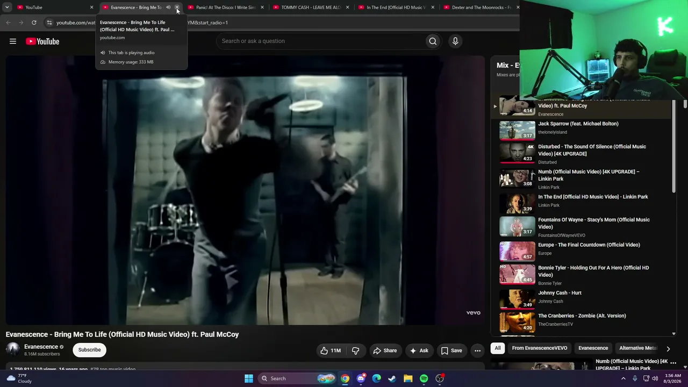
Task: Go to the YouTube home logo
Action: [42, 41]
